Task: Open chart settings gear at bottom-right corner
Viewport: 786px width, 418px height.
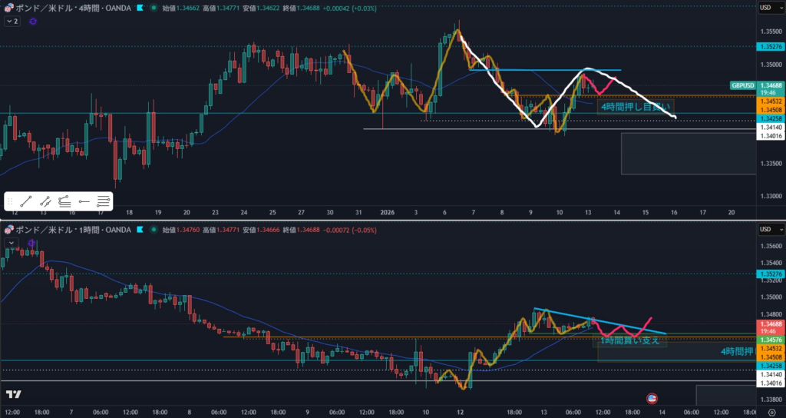Action: pos(770,412)
